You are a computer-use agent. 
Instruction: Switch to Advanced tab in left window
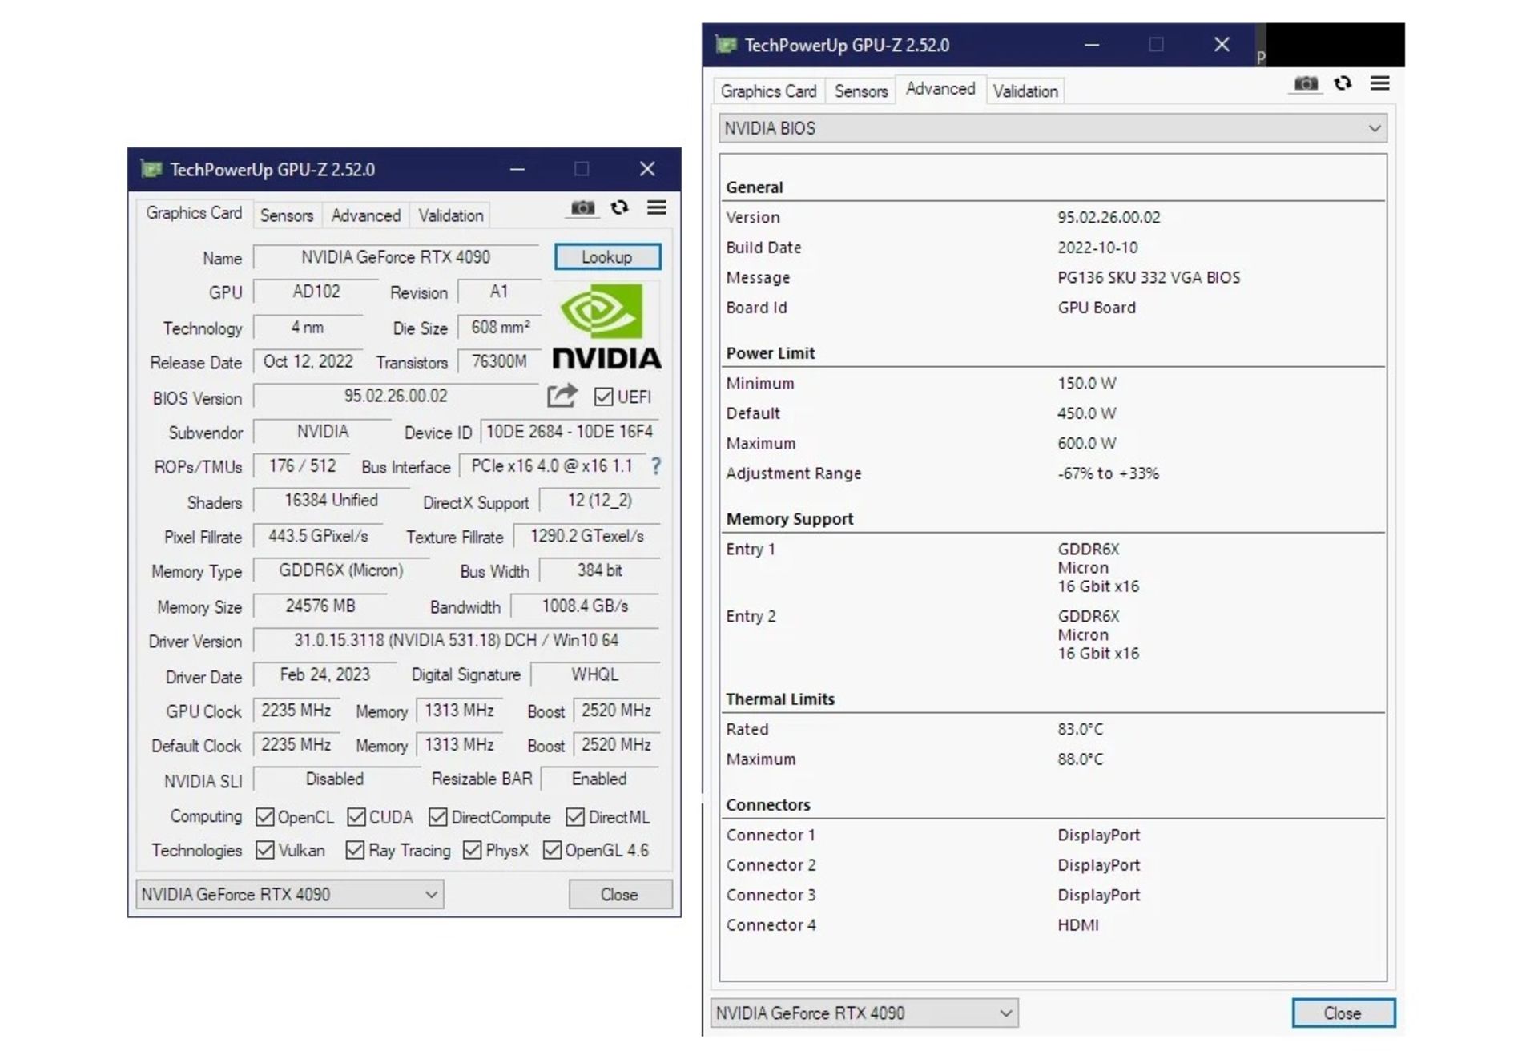[366, 215]
